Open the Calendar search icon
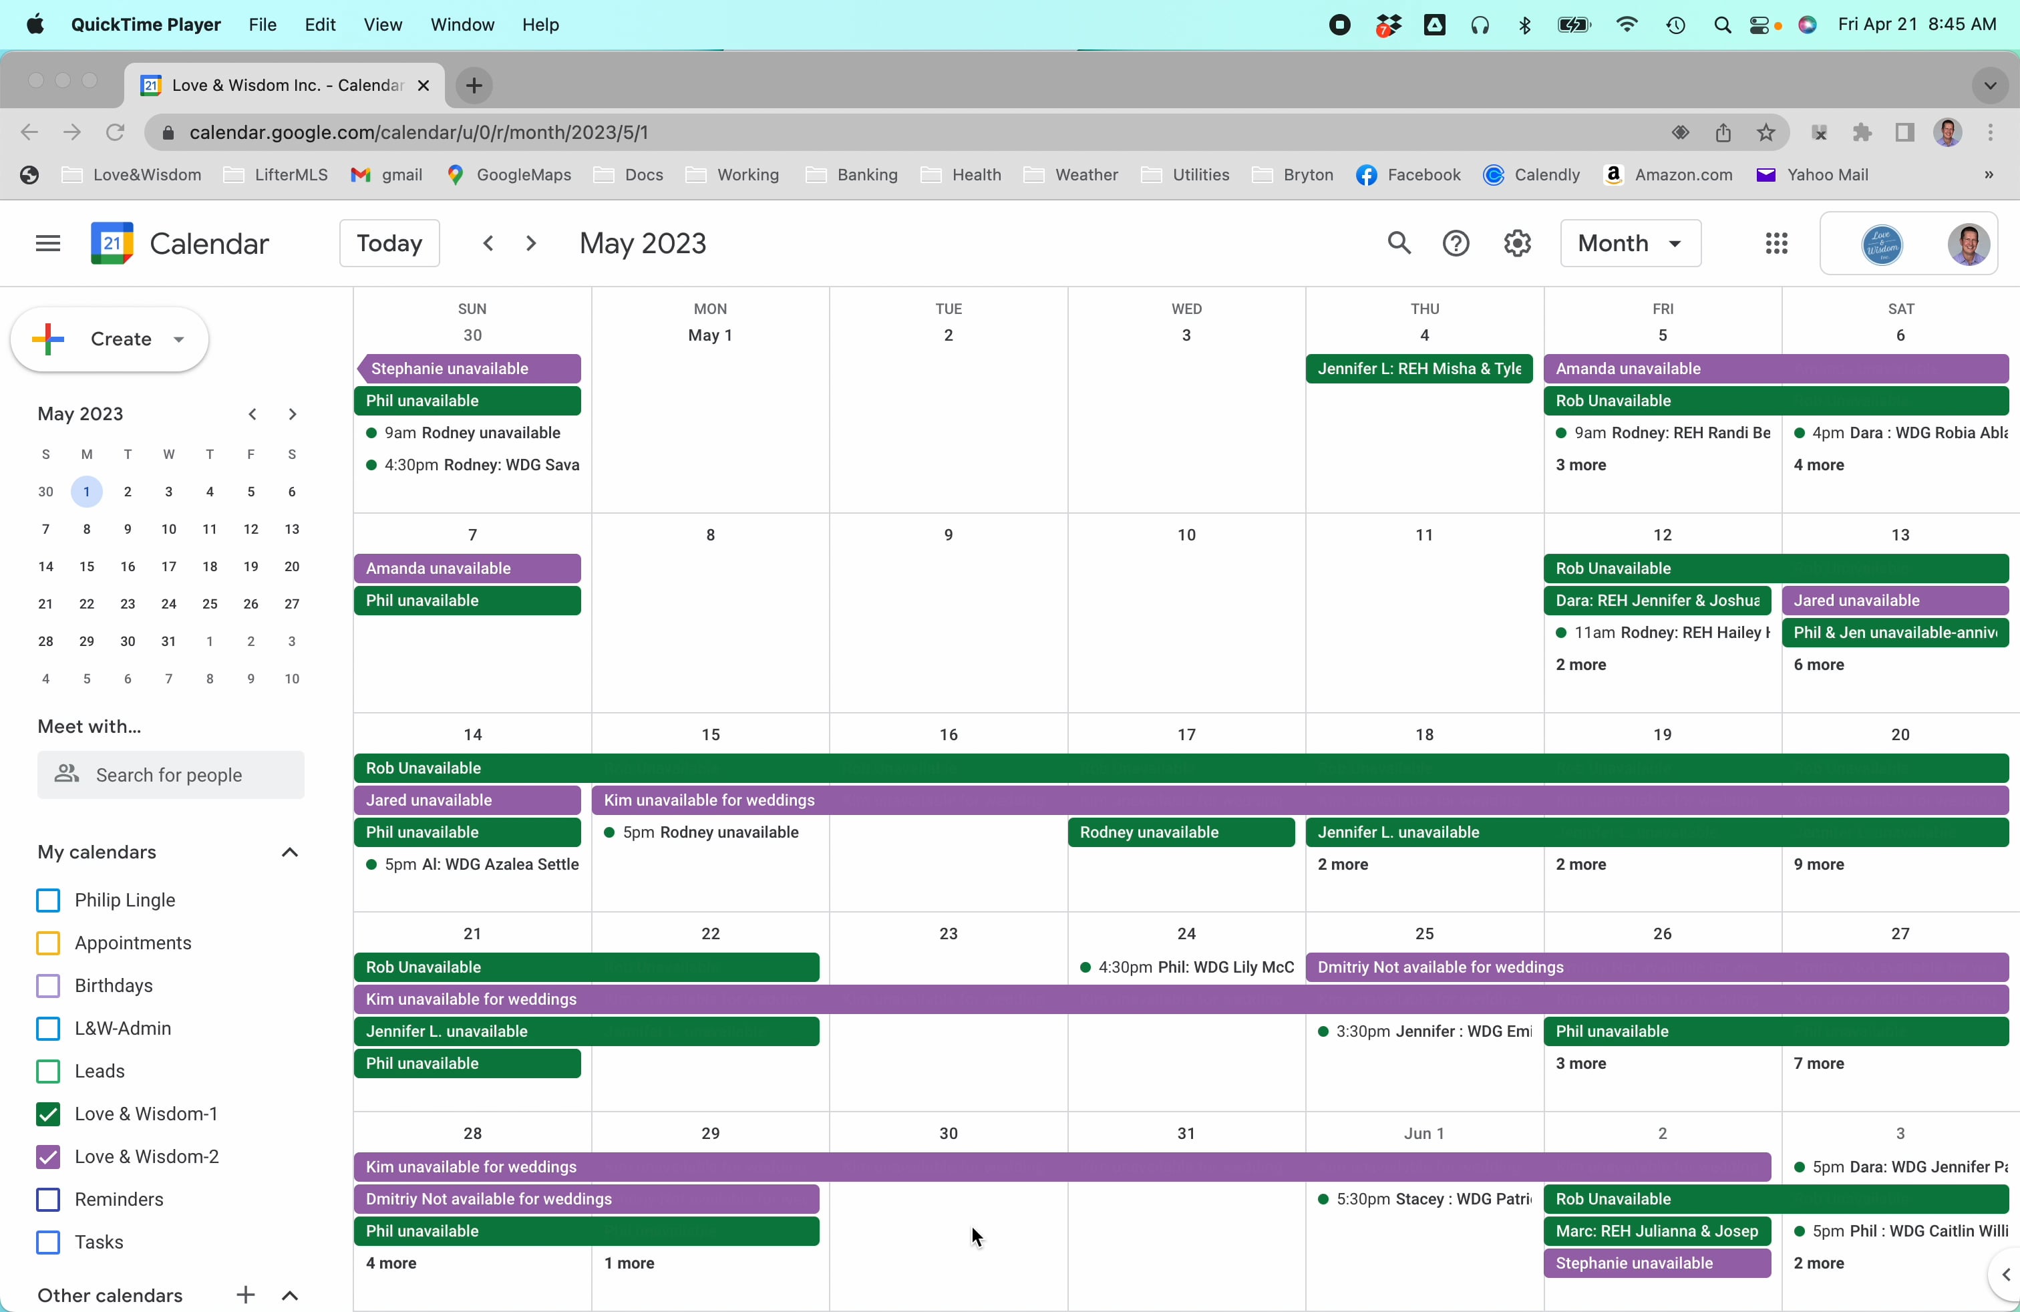The height and width of the screenshot is (1312, 2020). [1399, 242]
